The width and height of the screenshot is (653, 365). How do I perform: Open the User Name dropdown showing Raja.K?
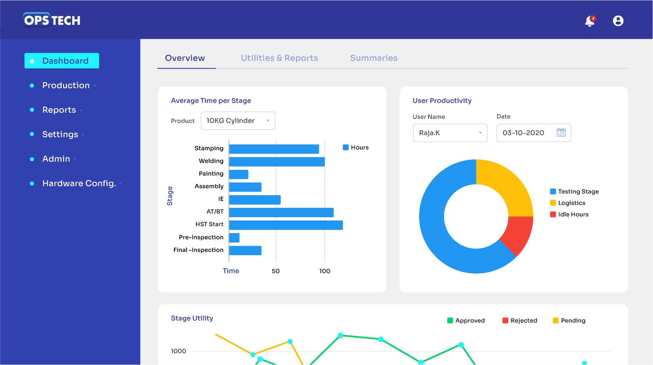pos(450,133)
